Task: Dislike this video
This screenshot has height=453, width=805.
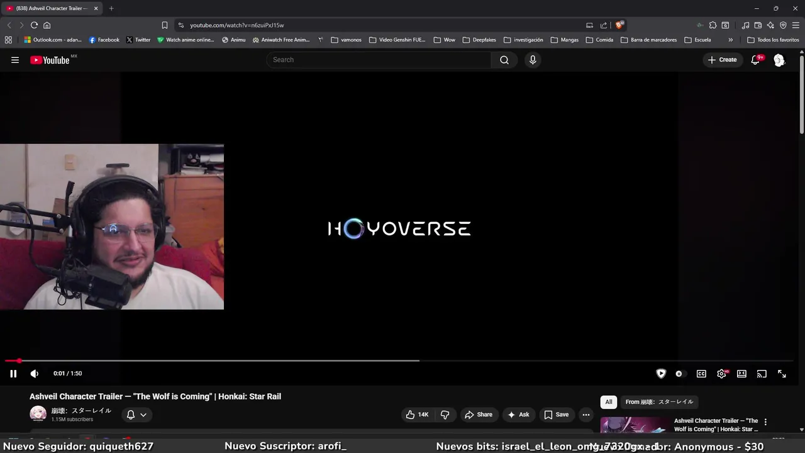Action: pos(445,415)
